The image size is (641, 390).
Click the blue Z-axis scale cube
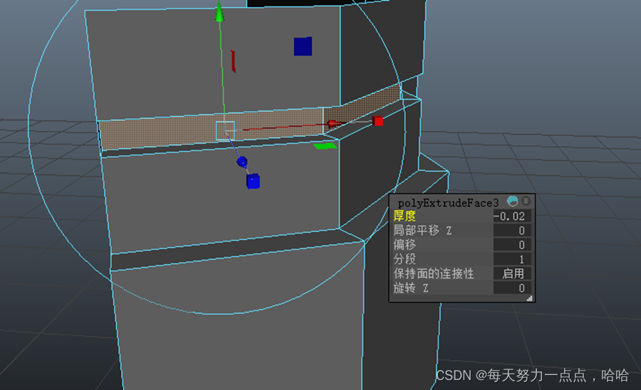[253, 181]
